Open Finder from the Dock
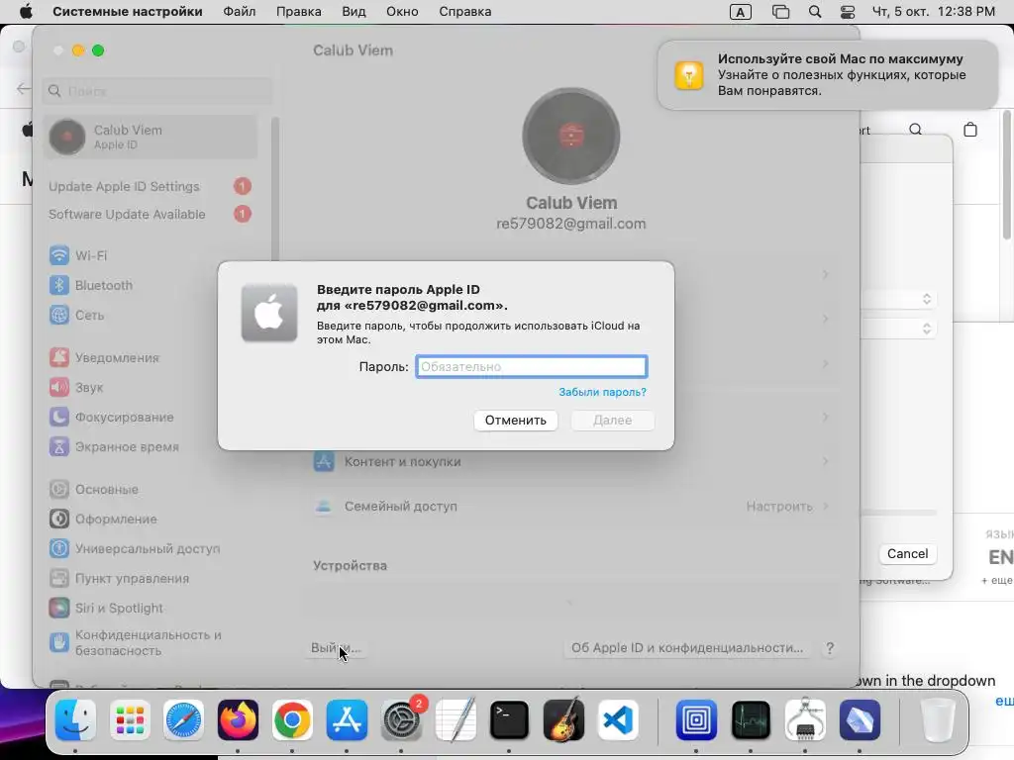This screenshot has height=760, width=1014. [x=75, y=720]
